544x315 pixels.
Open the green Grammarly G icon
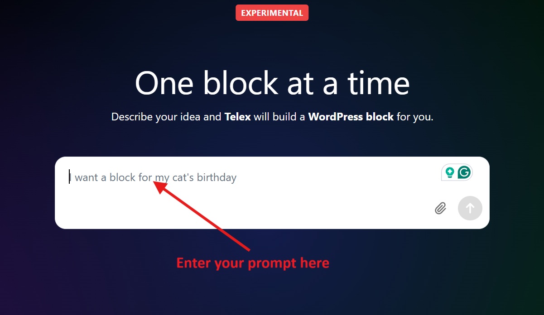coord(464,172)
